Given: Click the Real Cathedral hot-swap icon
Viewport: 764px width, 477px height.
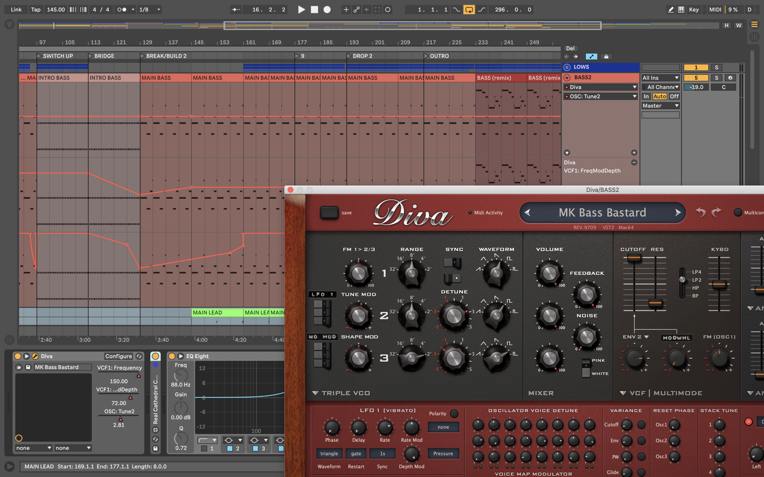Looking at the screenshot, I should (155, 439).
